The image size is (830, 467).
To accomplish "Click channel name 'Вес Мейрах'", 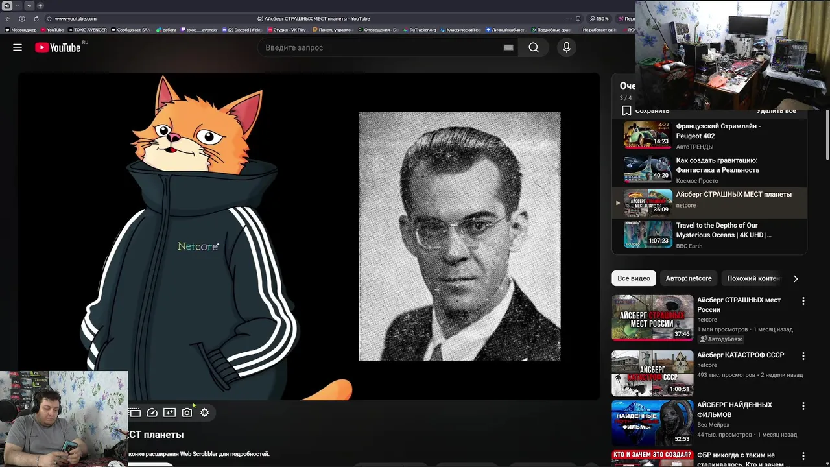I will pyautogui.click(x=713, y=425).
